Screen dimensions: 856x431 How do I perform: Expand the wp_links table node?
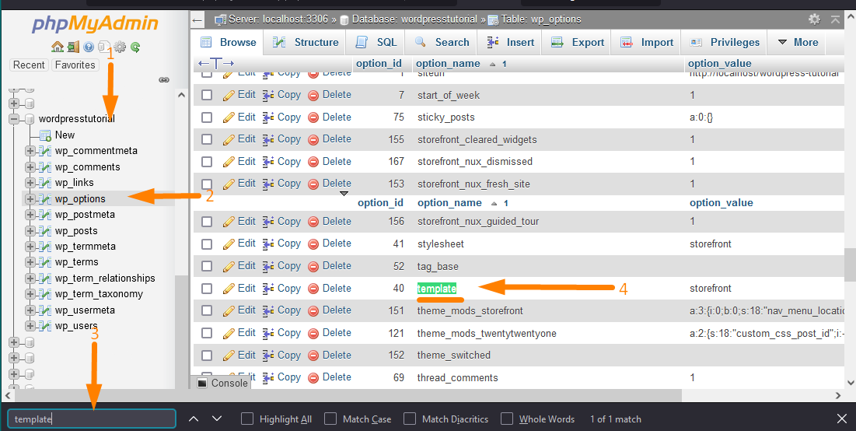point(30,183)
